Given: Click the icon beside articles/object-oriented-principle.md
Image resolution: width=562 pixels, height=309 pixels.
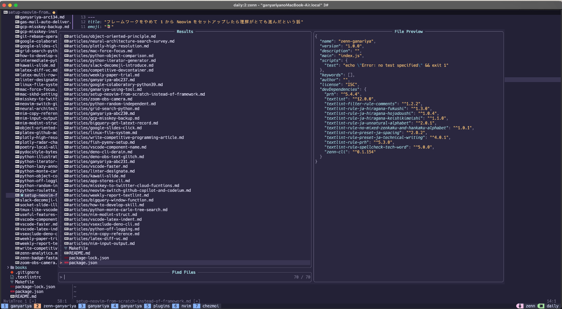Looking at the screenshot, I should (x=66, y=36).
